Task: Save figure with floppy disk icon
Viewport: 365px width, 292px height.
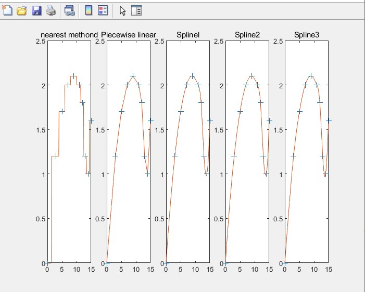Action: (x=36, y=11)
